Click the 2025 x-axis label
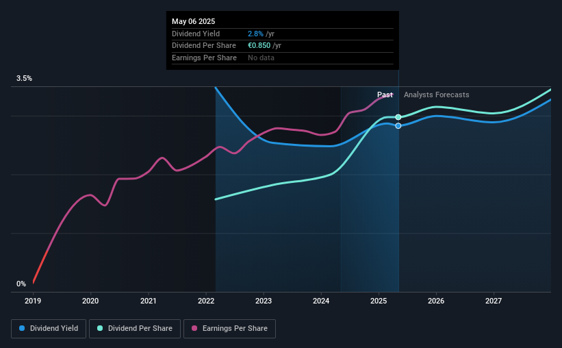This screenshot has width=562, height=348. point(379,301)
